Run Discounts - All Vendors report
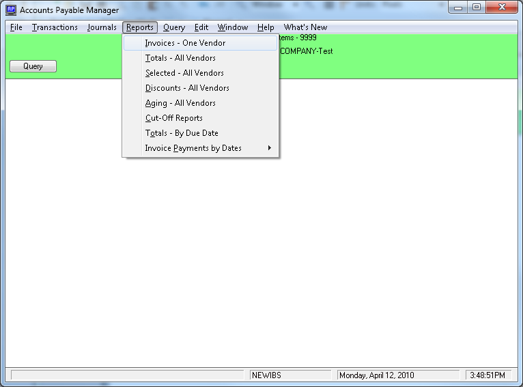The height and width of the screenshot is (387, 523). tap(187, 88)
